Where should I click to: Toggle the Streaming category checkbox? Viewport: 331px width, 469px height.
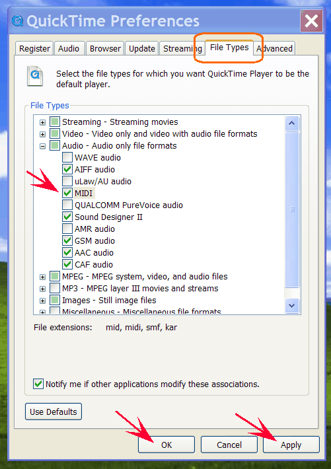(x=55, y=122)
